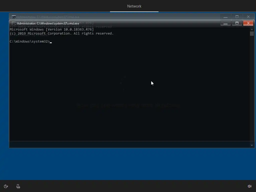
Task: Maximize the front cmd.exe window
Action: coord(237,23)
